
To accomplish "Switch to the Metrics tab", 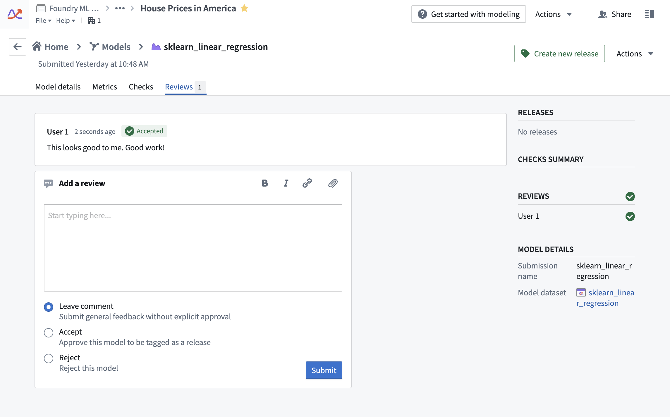I will coord(105,87).
